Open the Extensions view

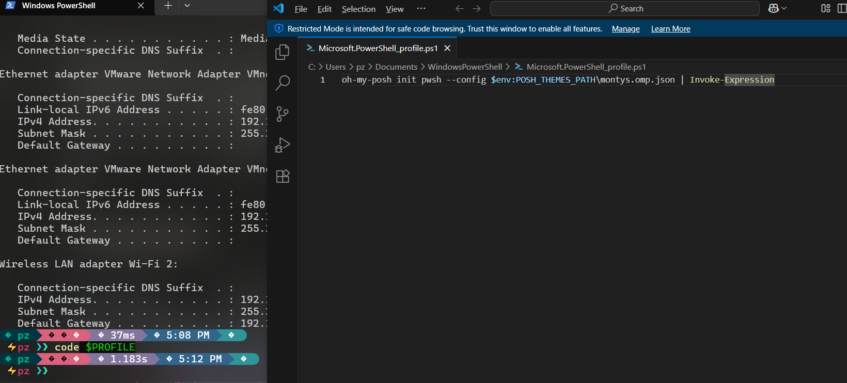283,176
